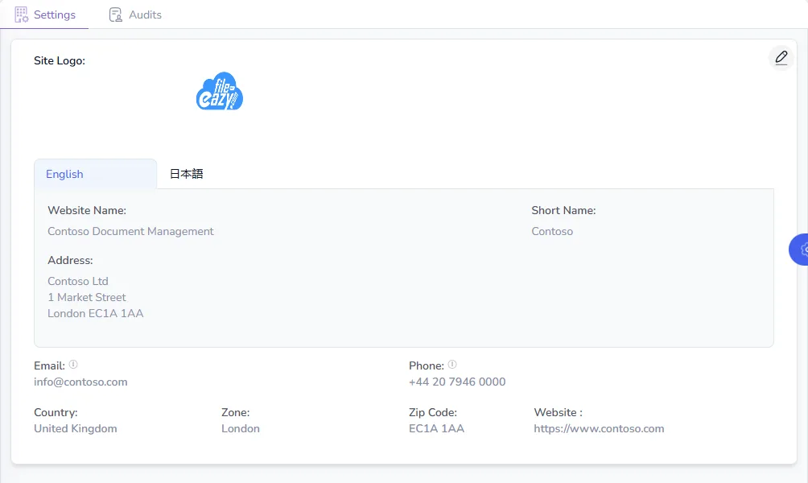Click the Contoso Document Management website name
Screen dimensions: 808x483
pos(130,232)
